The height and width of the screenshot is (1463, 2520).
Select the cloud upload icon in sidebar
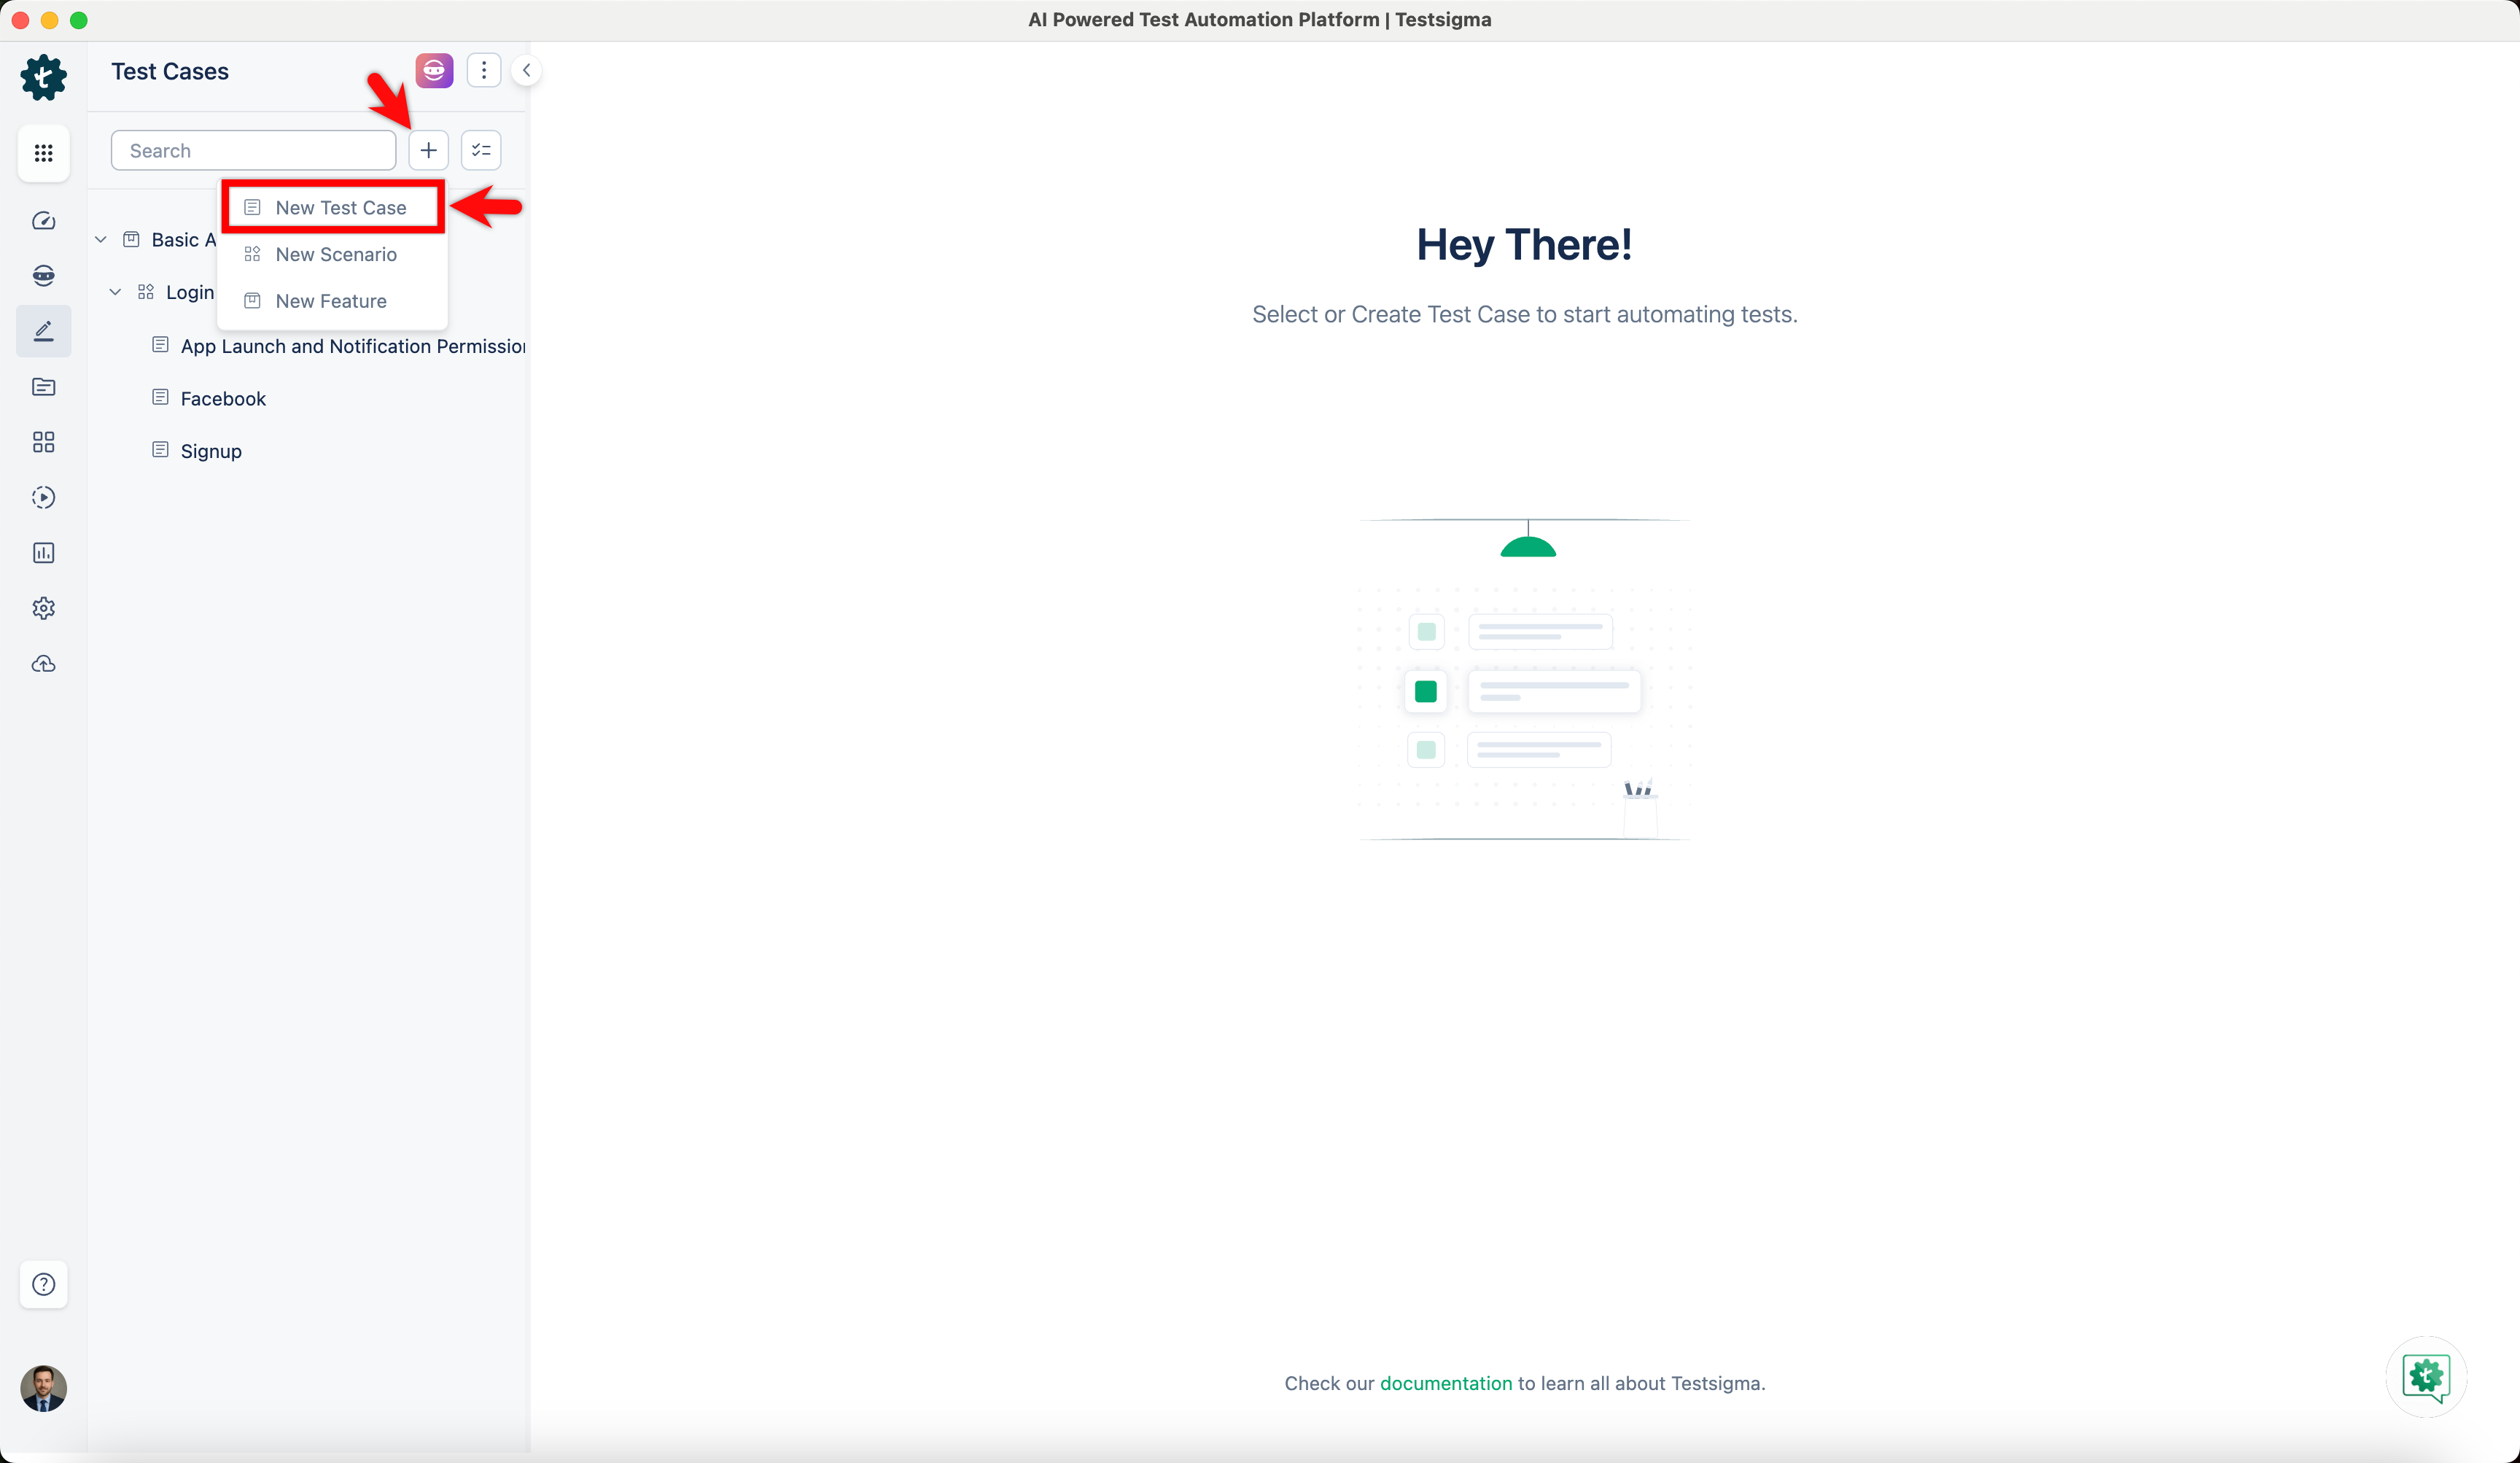click(x=43, y=663)
